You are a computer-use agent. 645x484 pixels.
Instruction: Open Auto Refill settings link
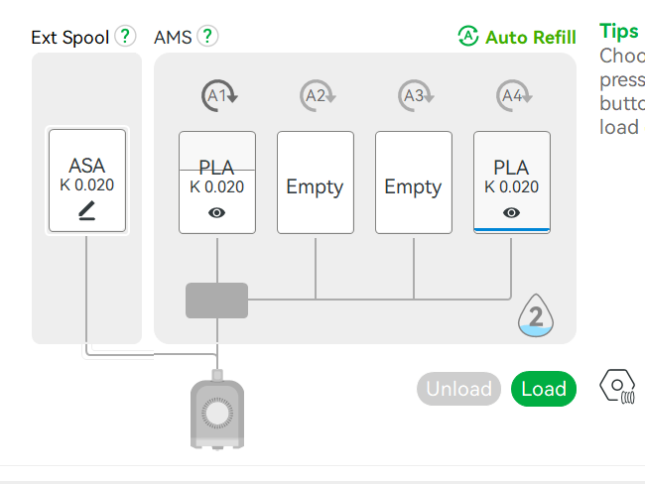(x=530, y=38)
